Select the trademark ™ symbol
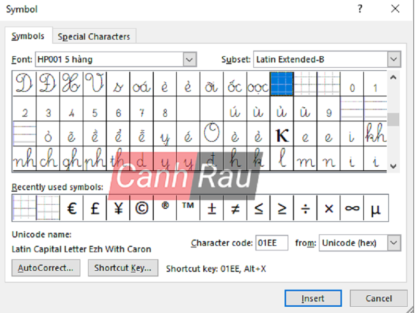This screenshot has height=313, width=417. [188, 209]
